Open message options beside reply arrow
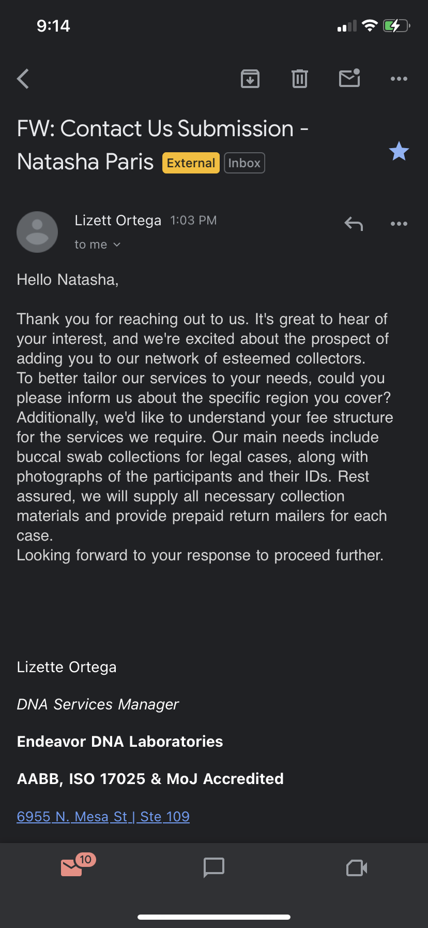This screenshot has height=928, width=428. [x=399, y=224]
